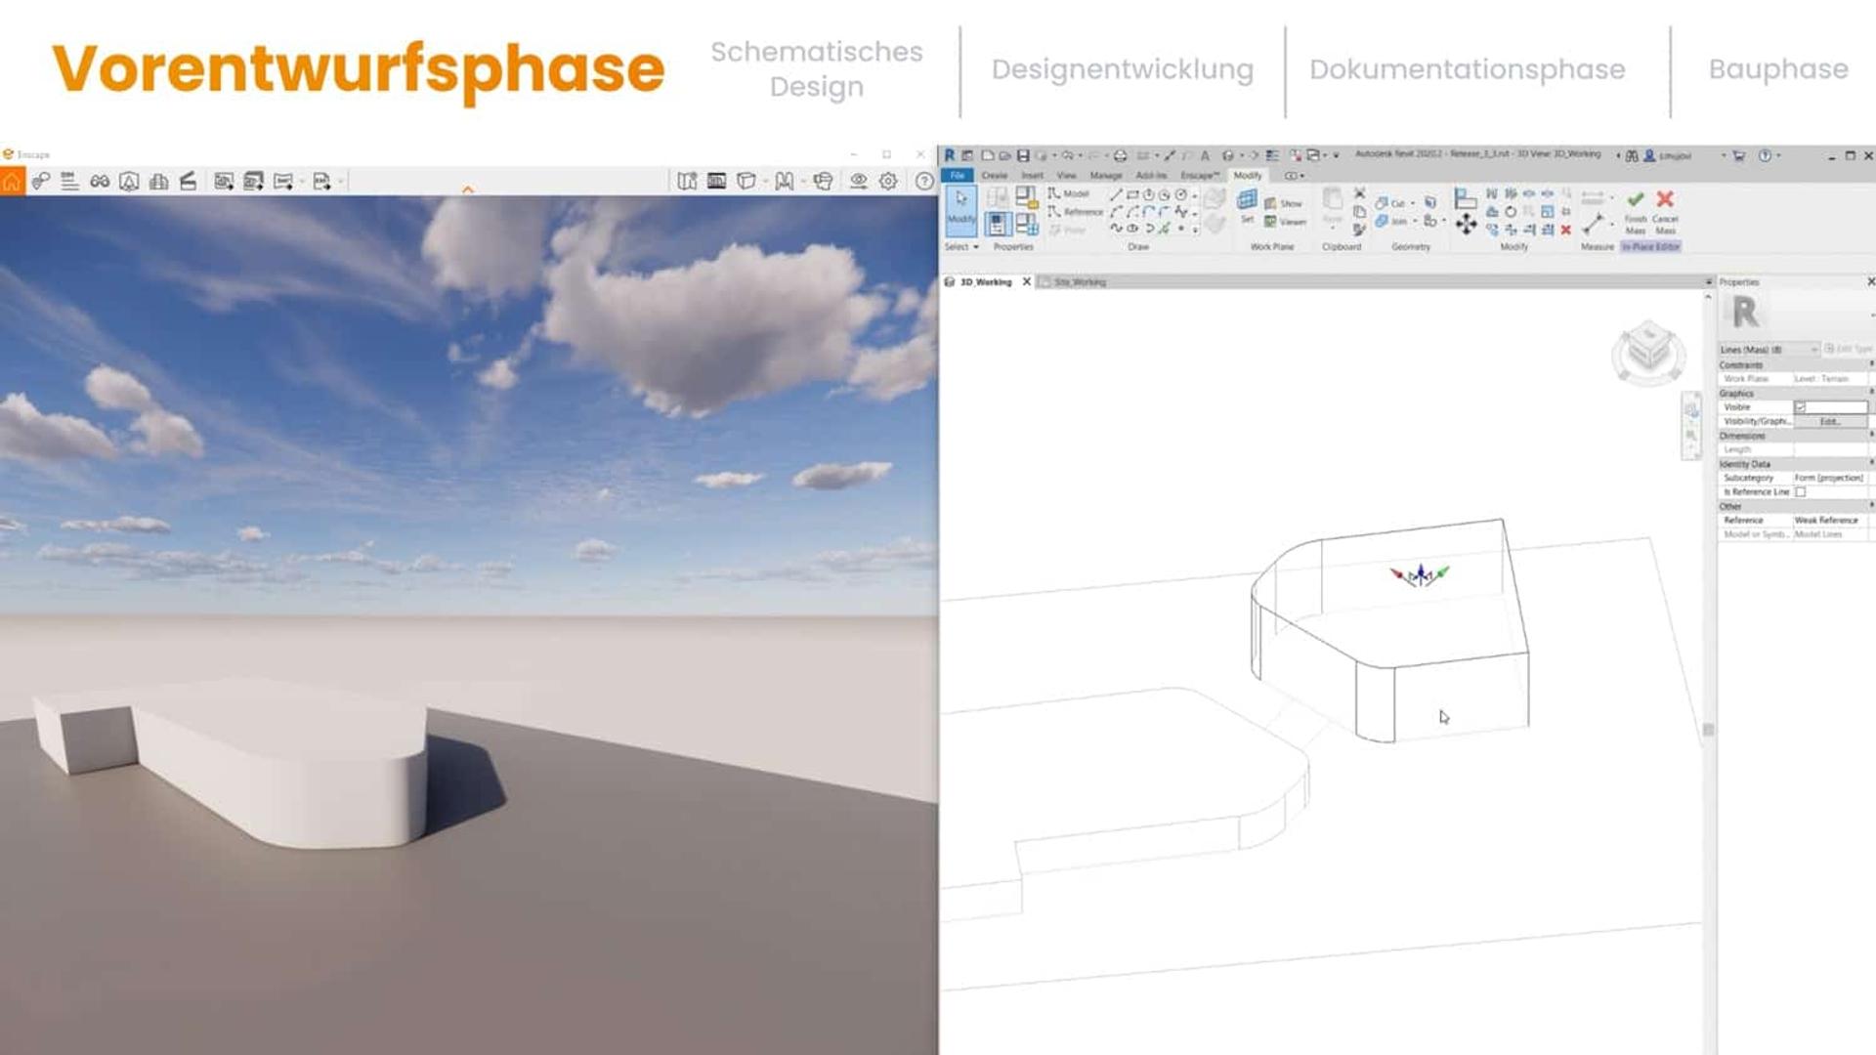Click the Move tool cross-arrows icon
This screenshot has width=1876, height=1055.
click(1466, 225)
